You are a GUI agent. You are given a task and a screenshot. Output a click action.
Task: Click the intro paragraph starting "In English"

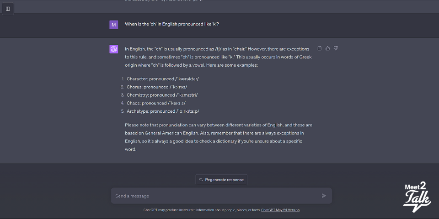point(217,57)
